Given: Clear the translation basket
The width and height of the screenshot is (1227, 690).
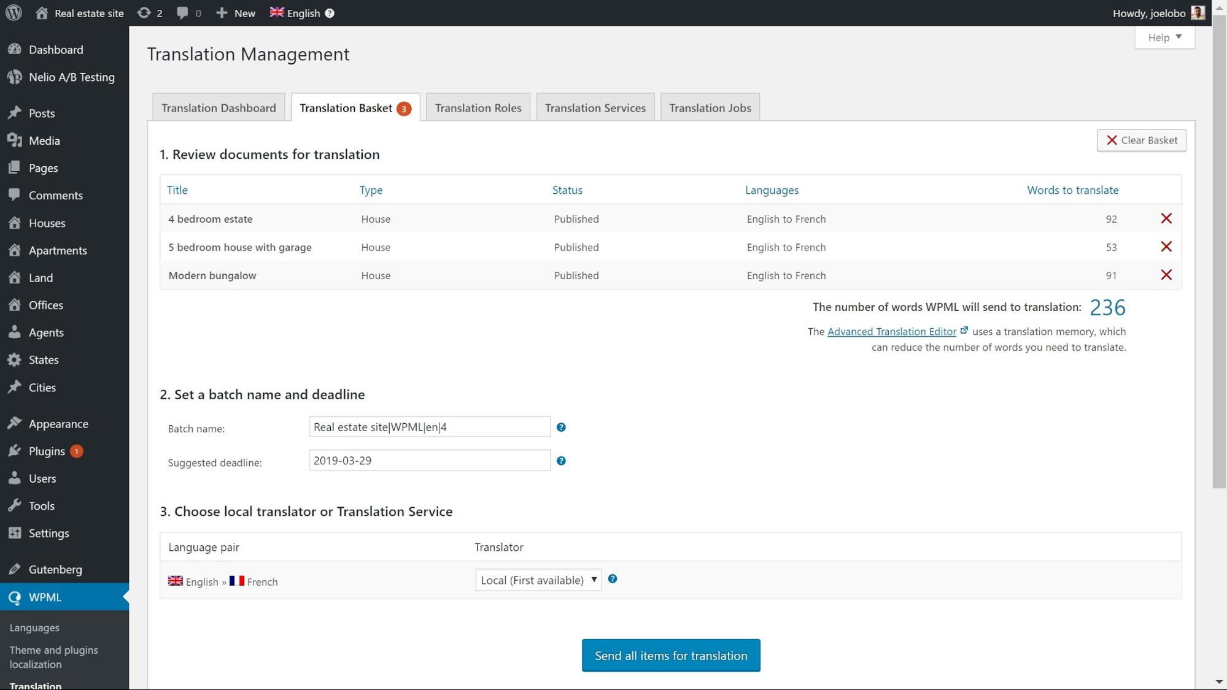Looking at the screenshot, I should pyautogui.click(x=1140, y=140).
